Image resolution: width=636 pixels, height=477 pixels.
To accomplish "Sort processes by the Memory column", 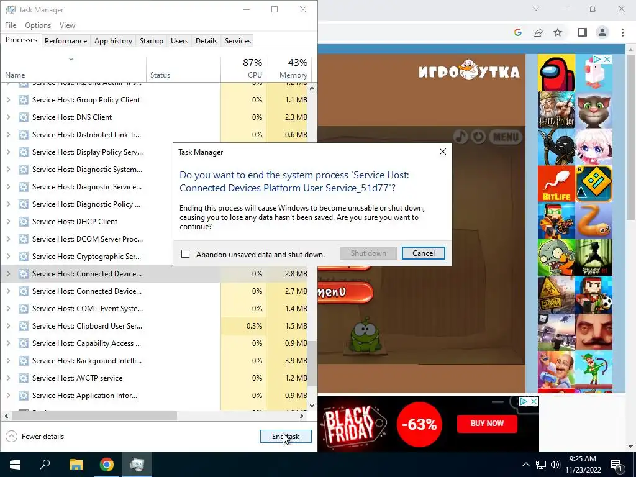I will tap(288, 70).
